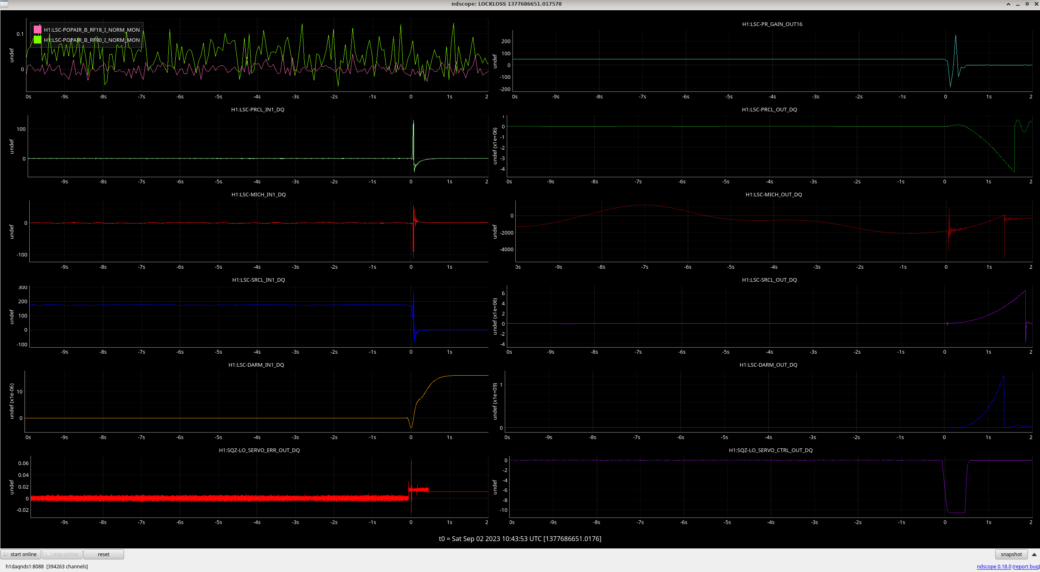1040x572 pixels.
Task: Close the ndscope window
Action: click(x=1036, y=4)
